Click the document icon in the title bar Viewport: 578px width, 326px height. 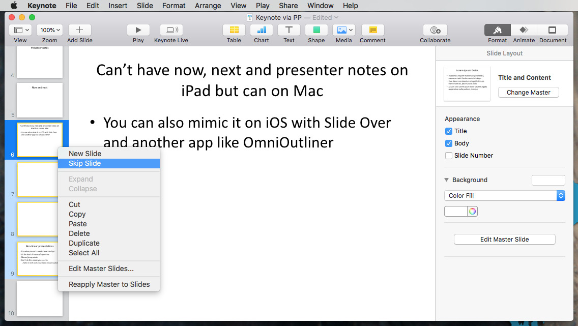point(250,17)
